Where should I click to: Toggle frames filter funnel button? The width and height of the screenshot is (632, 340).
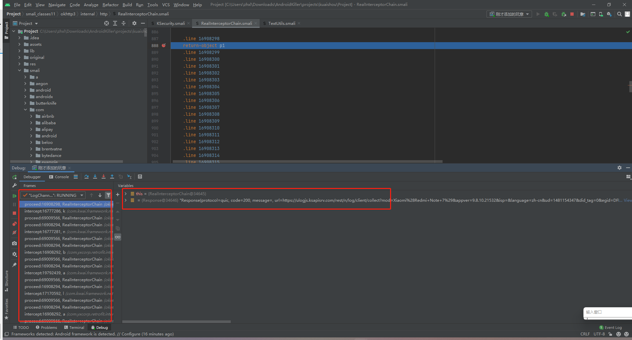click(108, 195)
